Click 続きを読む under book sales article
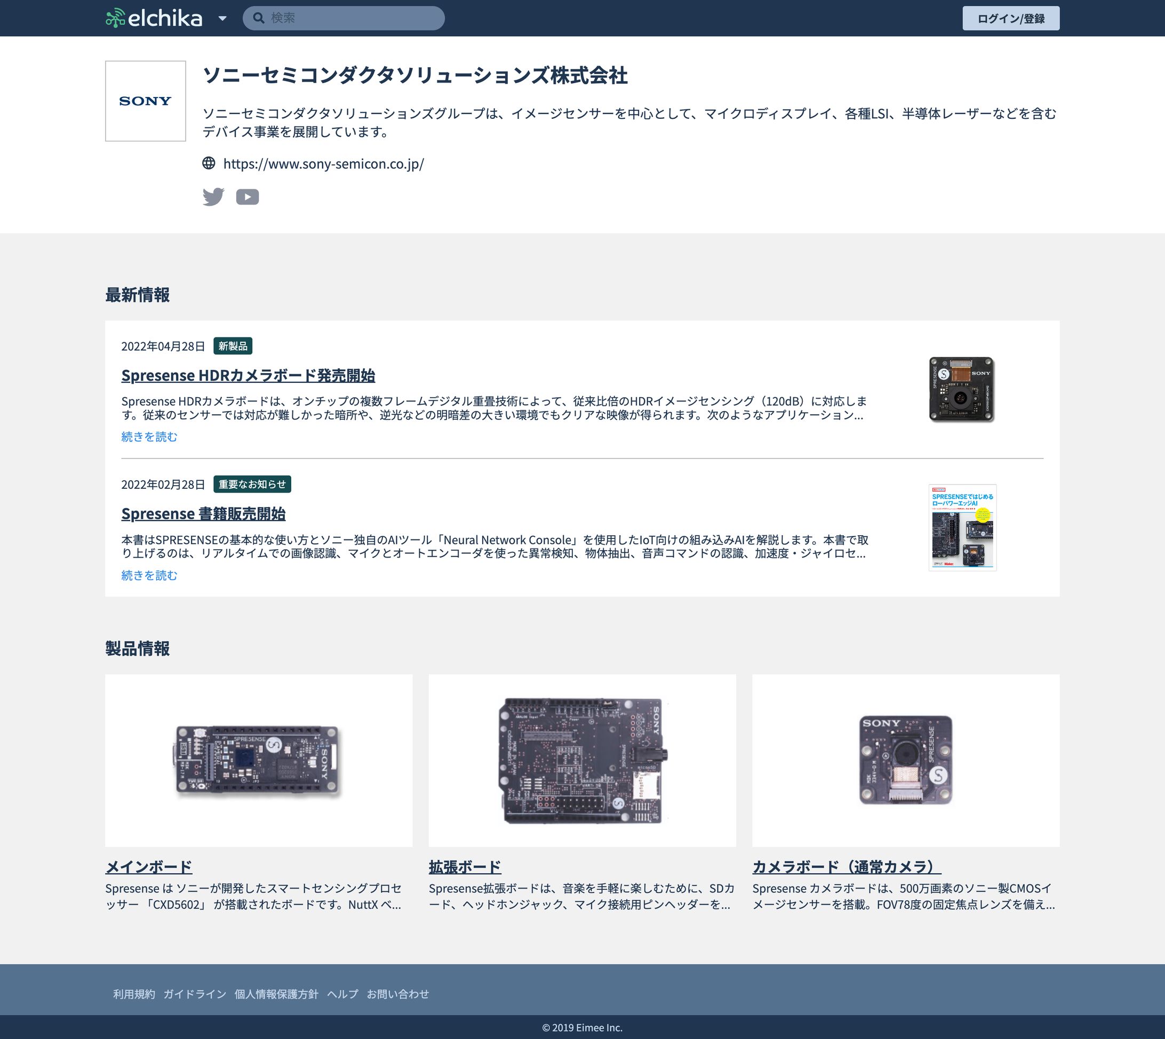This screenshot has height=1039, width=1165. [x=149, y=575]
